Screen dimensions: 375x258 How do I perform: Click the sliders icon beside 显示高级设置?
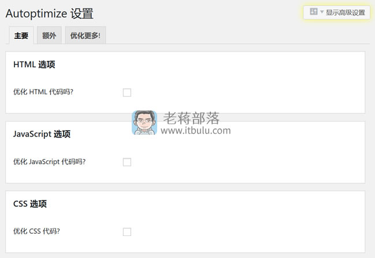314,11
